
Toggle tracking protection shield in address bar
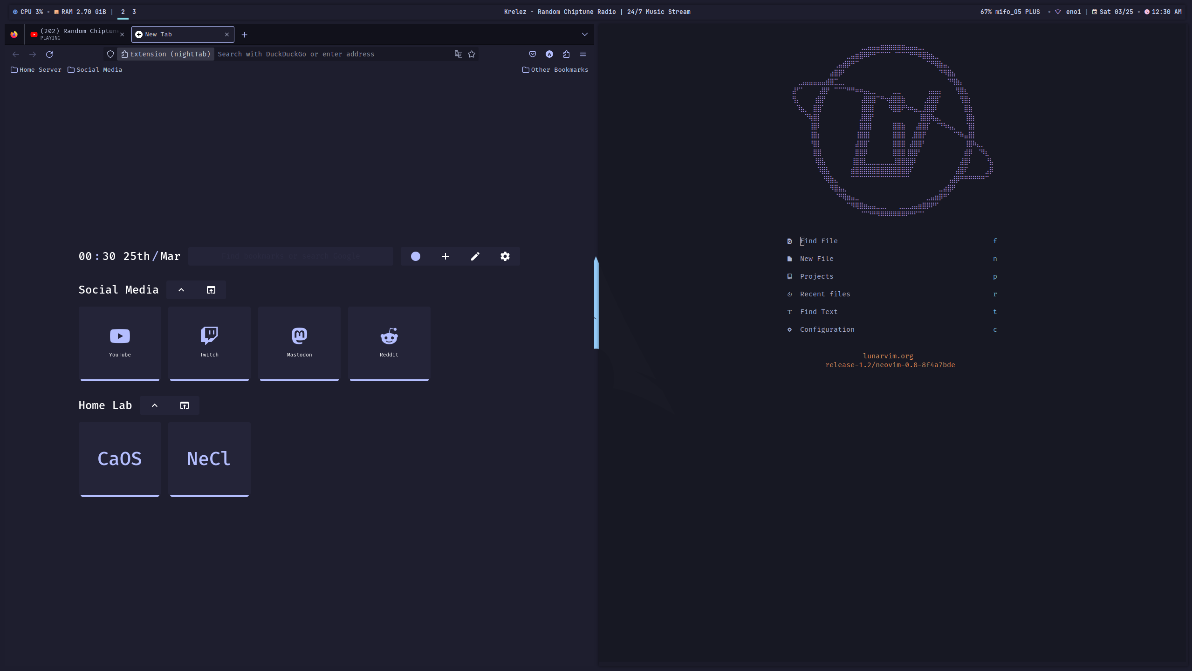[x=110, y=54]
